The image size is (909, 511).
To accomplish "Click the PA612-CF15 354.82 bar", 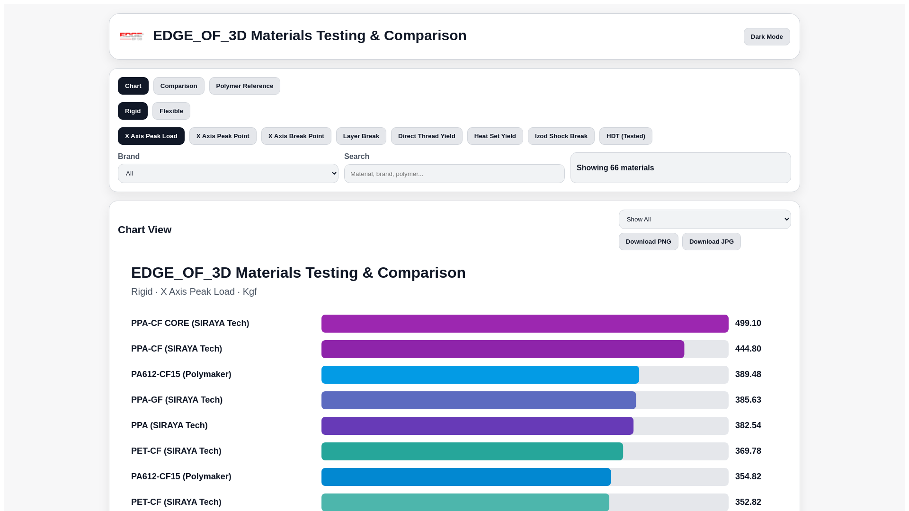I will coord(466,477).
